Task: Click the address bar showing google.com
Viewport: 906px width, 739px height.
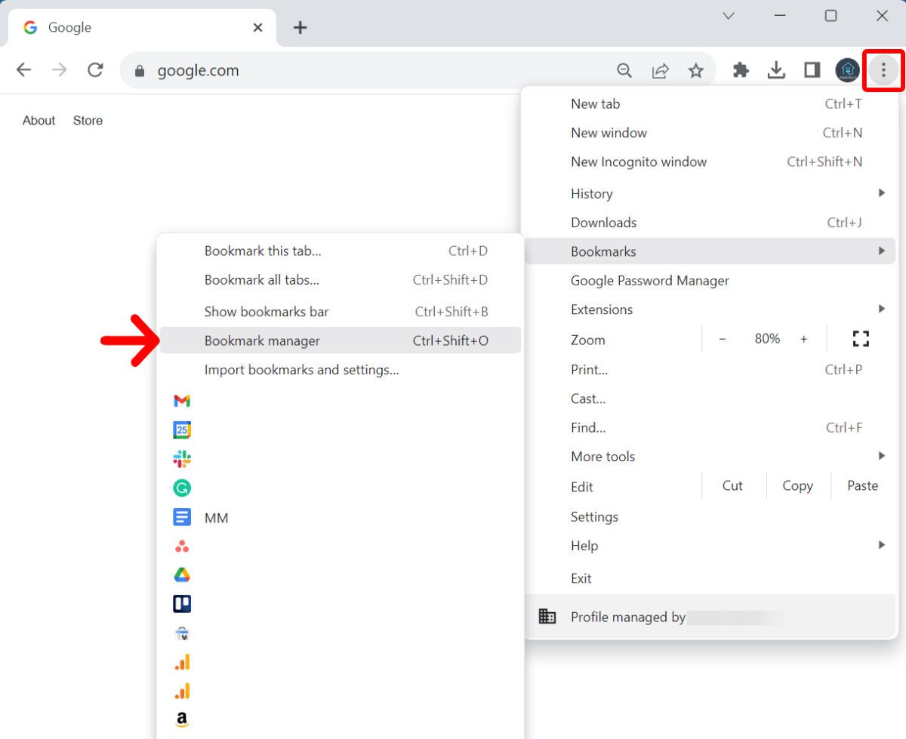Action: (x=198, y=69)
